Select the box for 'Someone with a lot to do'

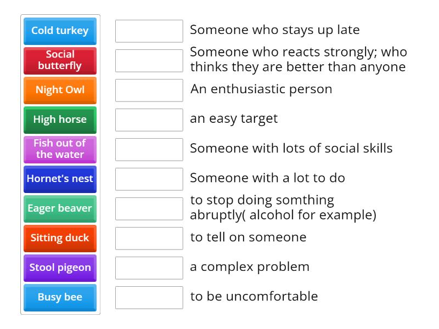coord(149,179)
